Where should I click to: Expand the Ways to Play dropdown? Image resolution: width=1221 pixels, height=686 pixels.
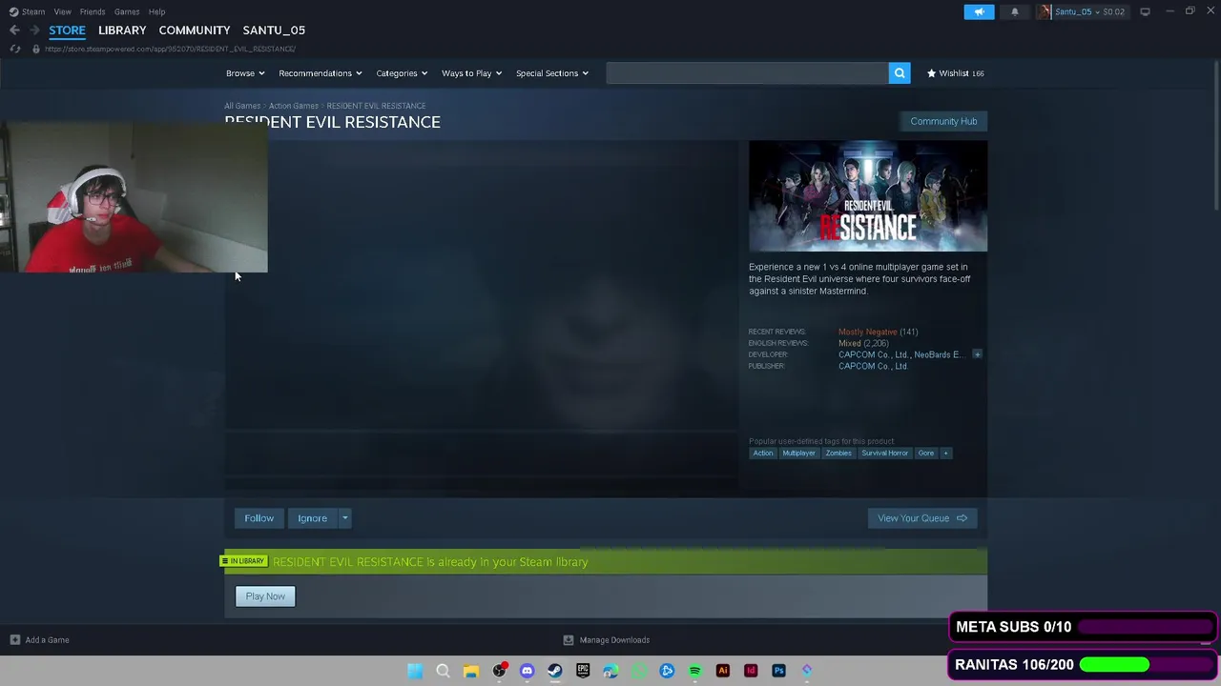coord(471,73)
